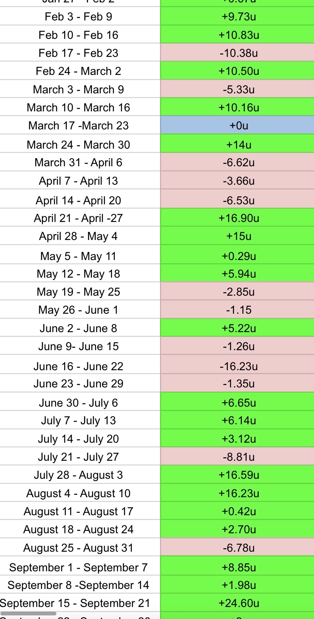Select the -1.15 cell

[238, 310]
